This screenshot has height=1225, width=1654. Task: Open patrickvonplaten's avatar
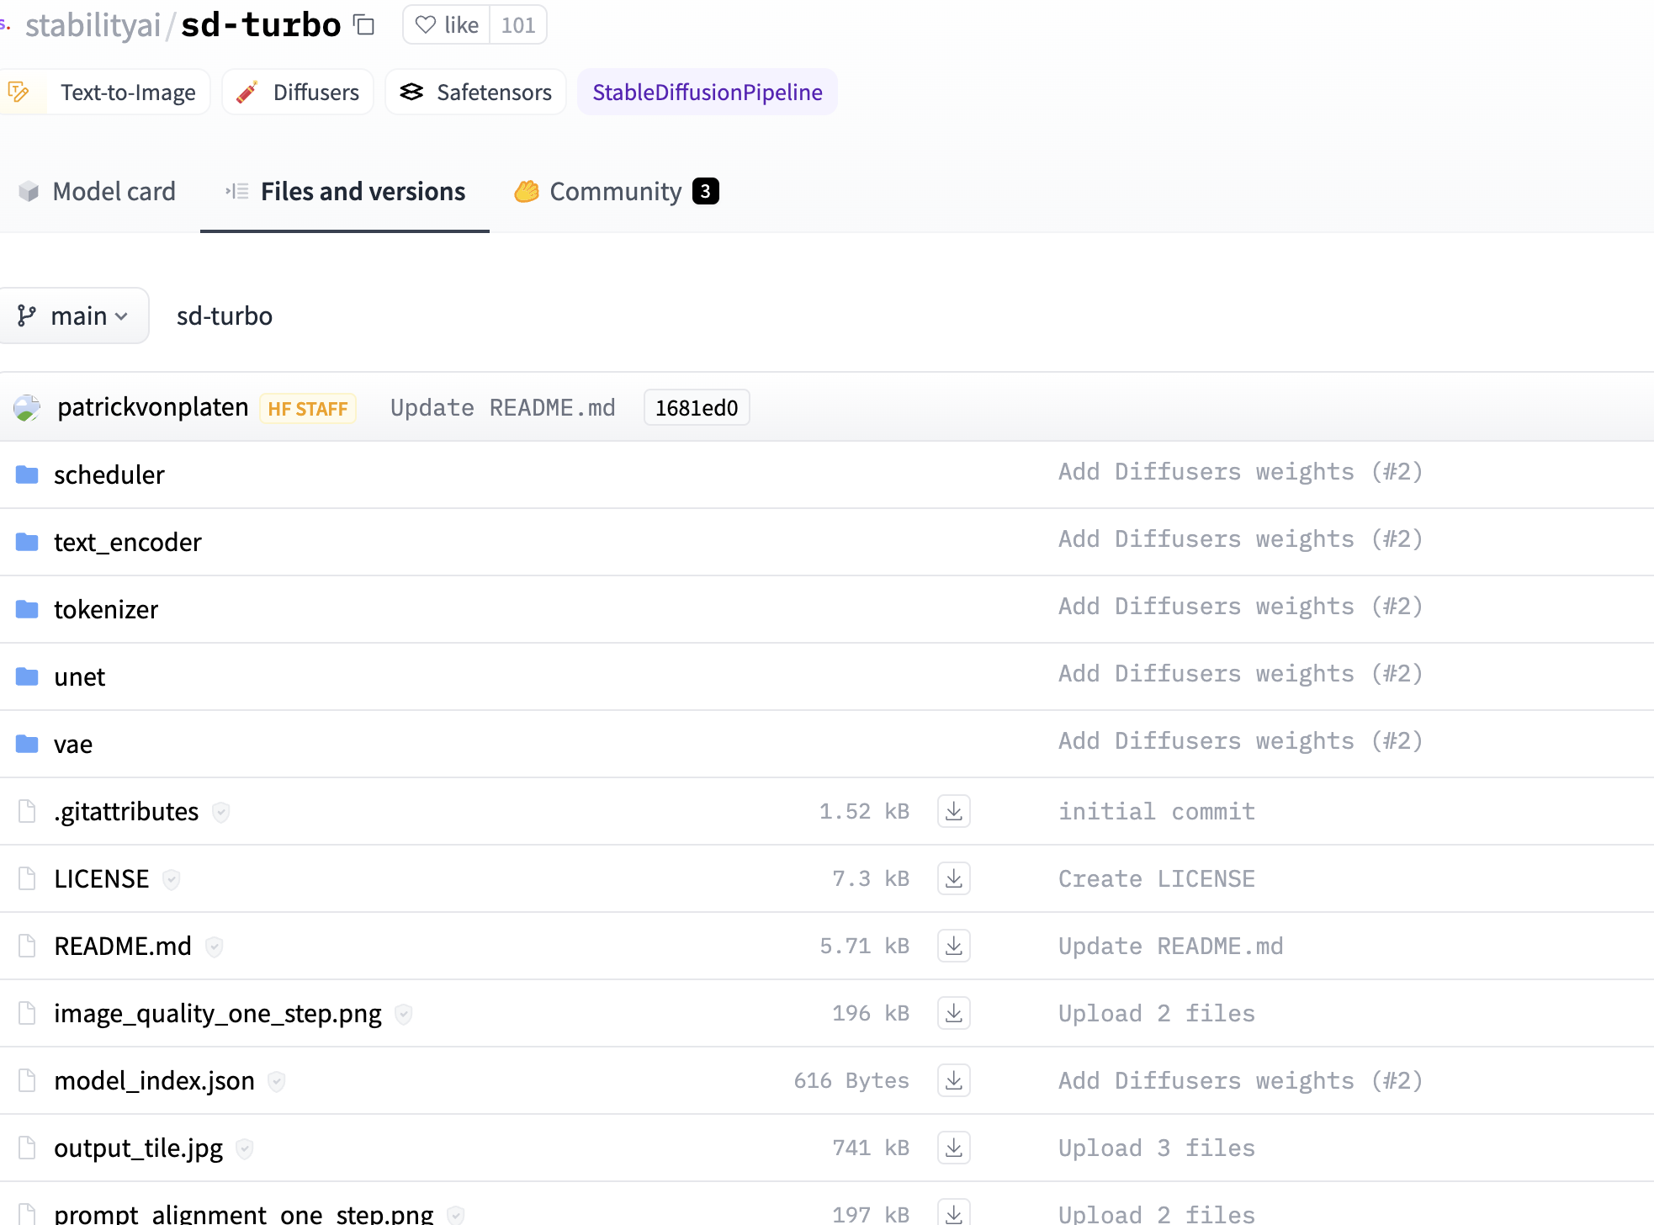coord(27,408)
